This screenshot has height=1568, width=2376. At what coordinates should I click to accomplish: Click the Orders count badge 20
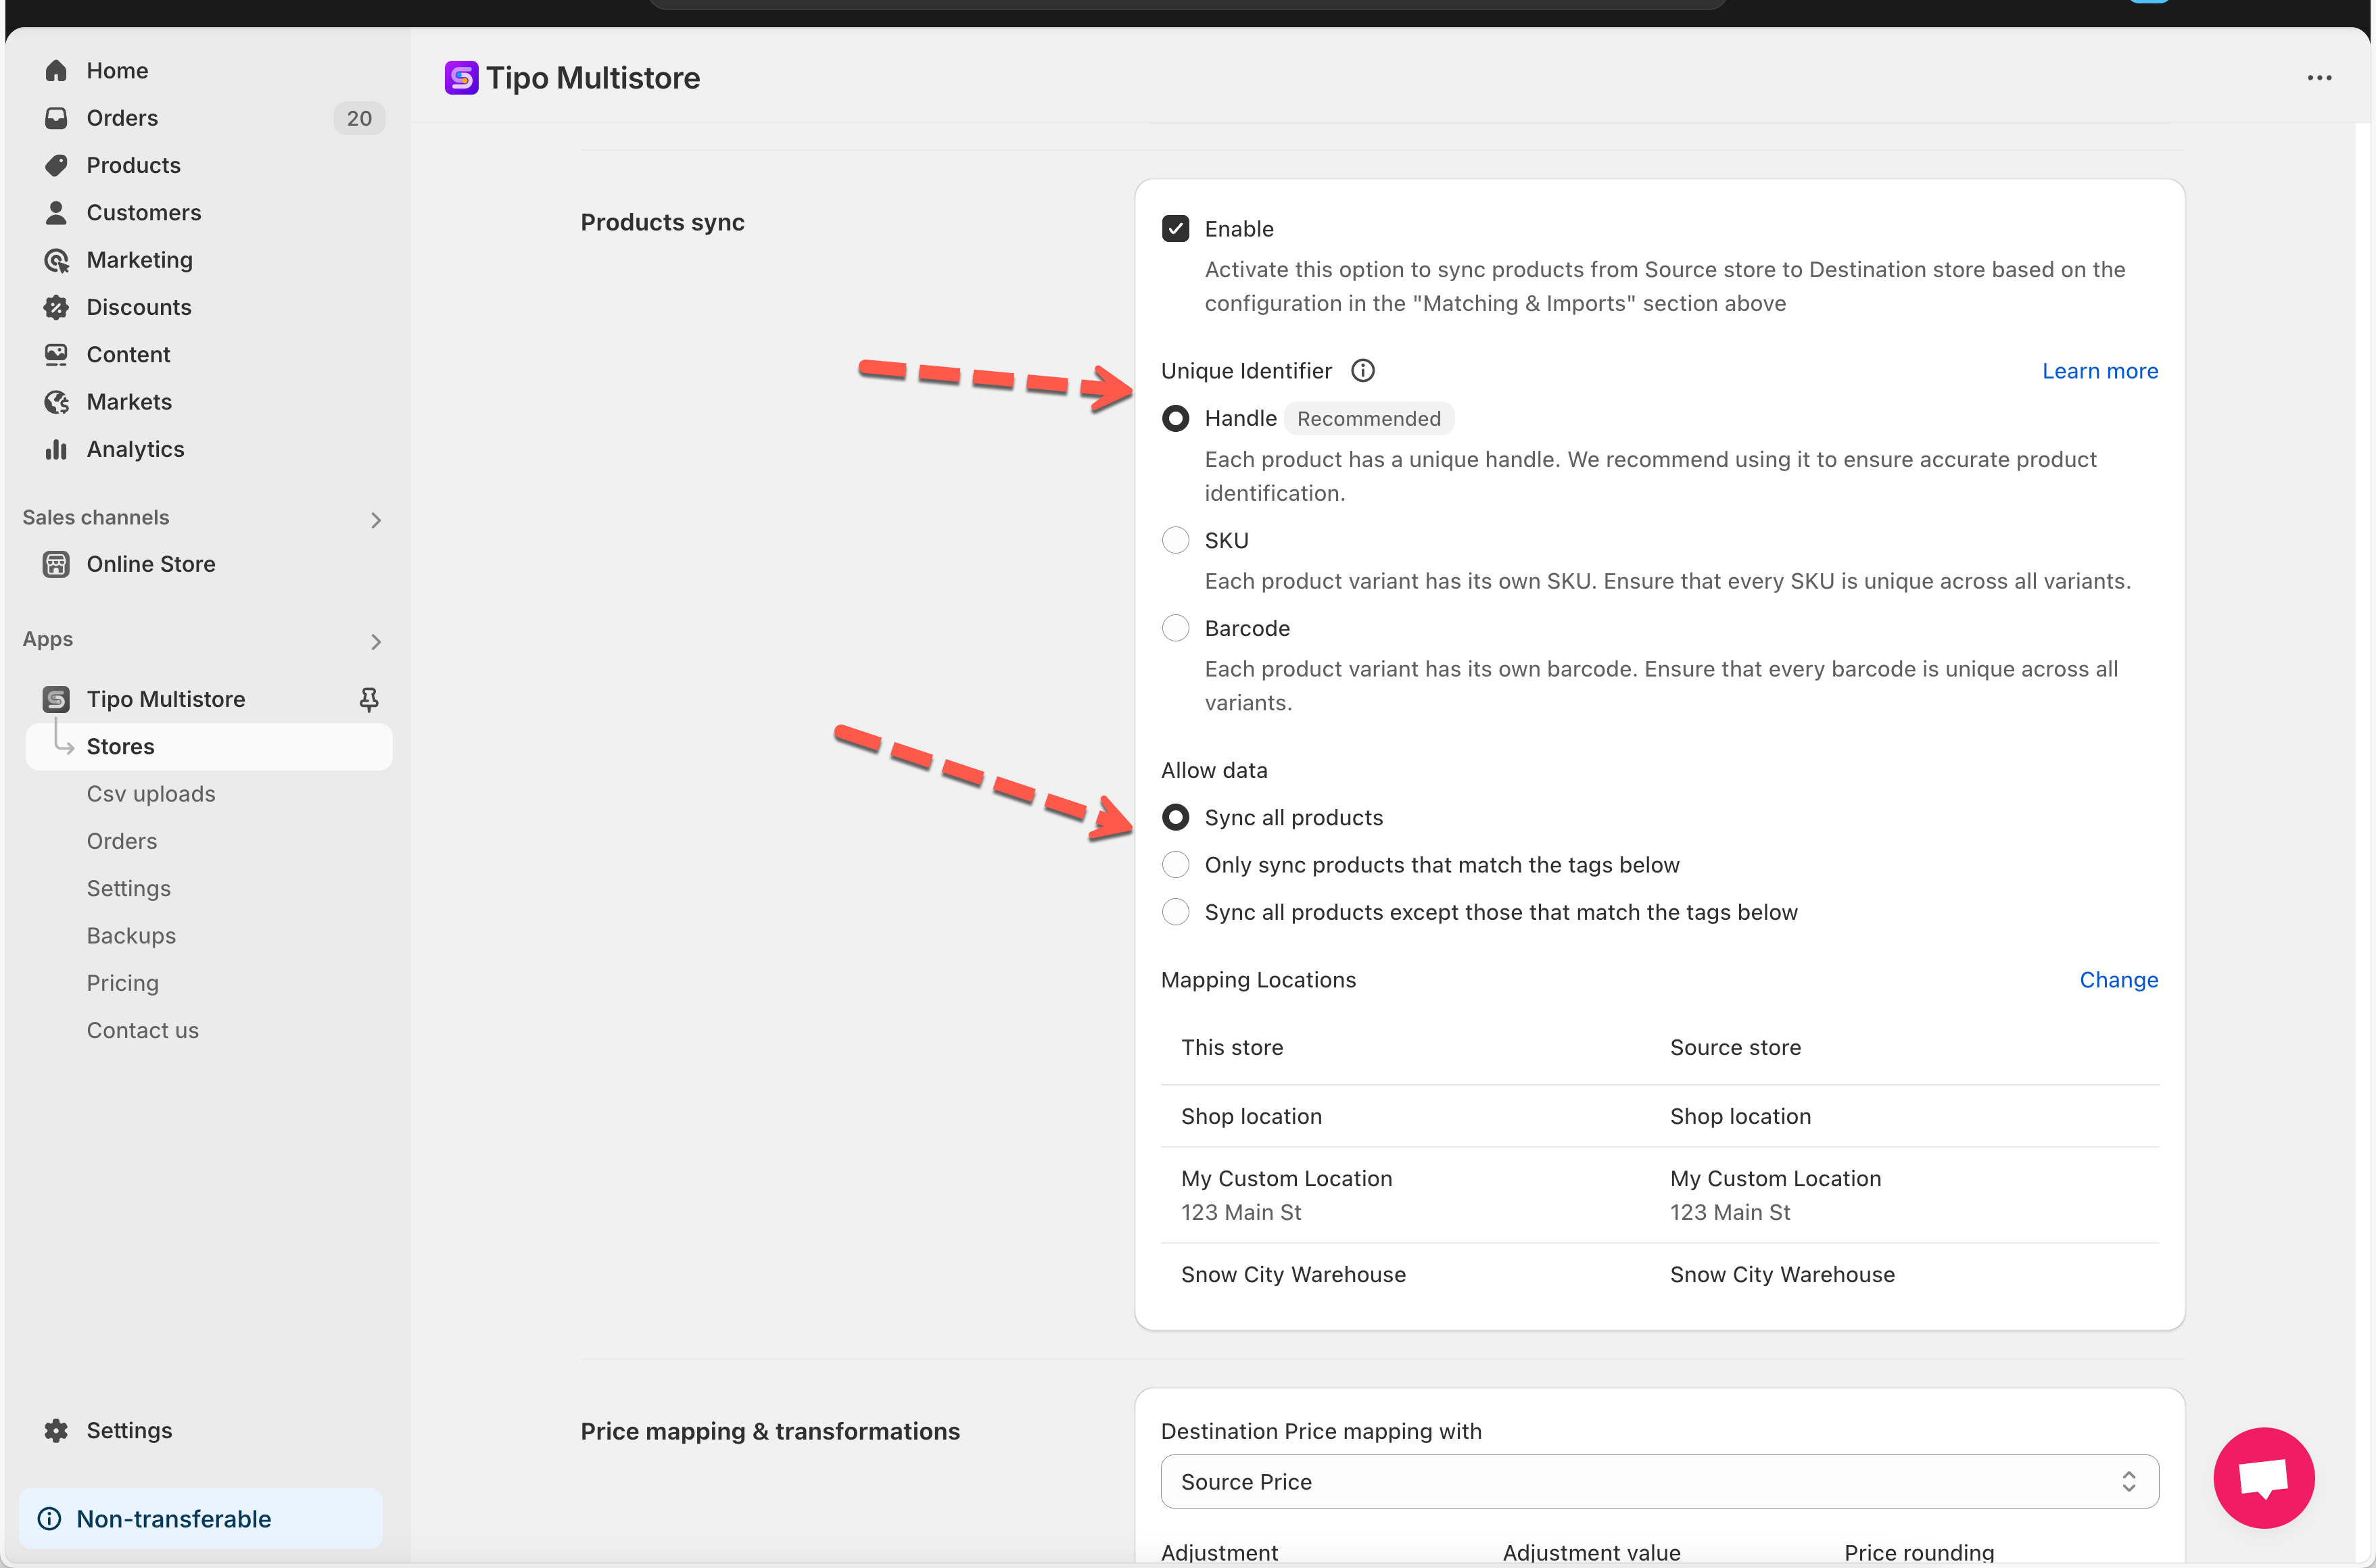359,118
